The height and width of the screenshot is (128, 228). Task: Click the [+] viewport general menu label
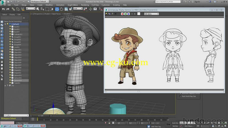(x=32, y=14)
